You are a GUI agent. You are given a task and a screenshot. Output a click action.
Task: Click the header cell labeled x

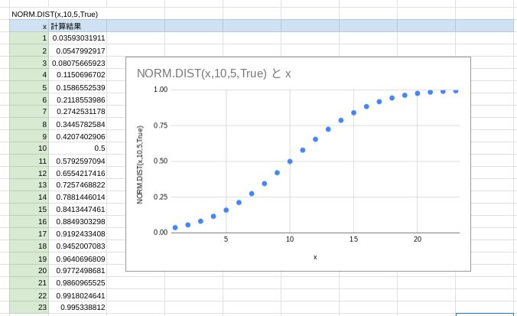pyautogui.click(x=29, y=26)
